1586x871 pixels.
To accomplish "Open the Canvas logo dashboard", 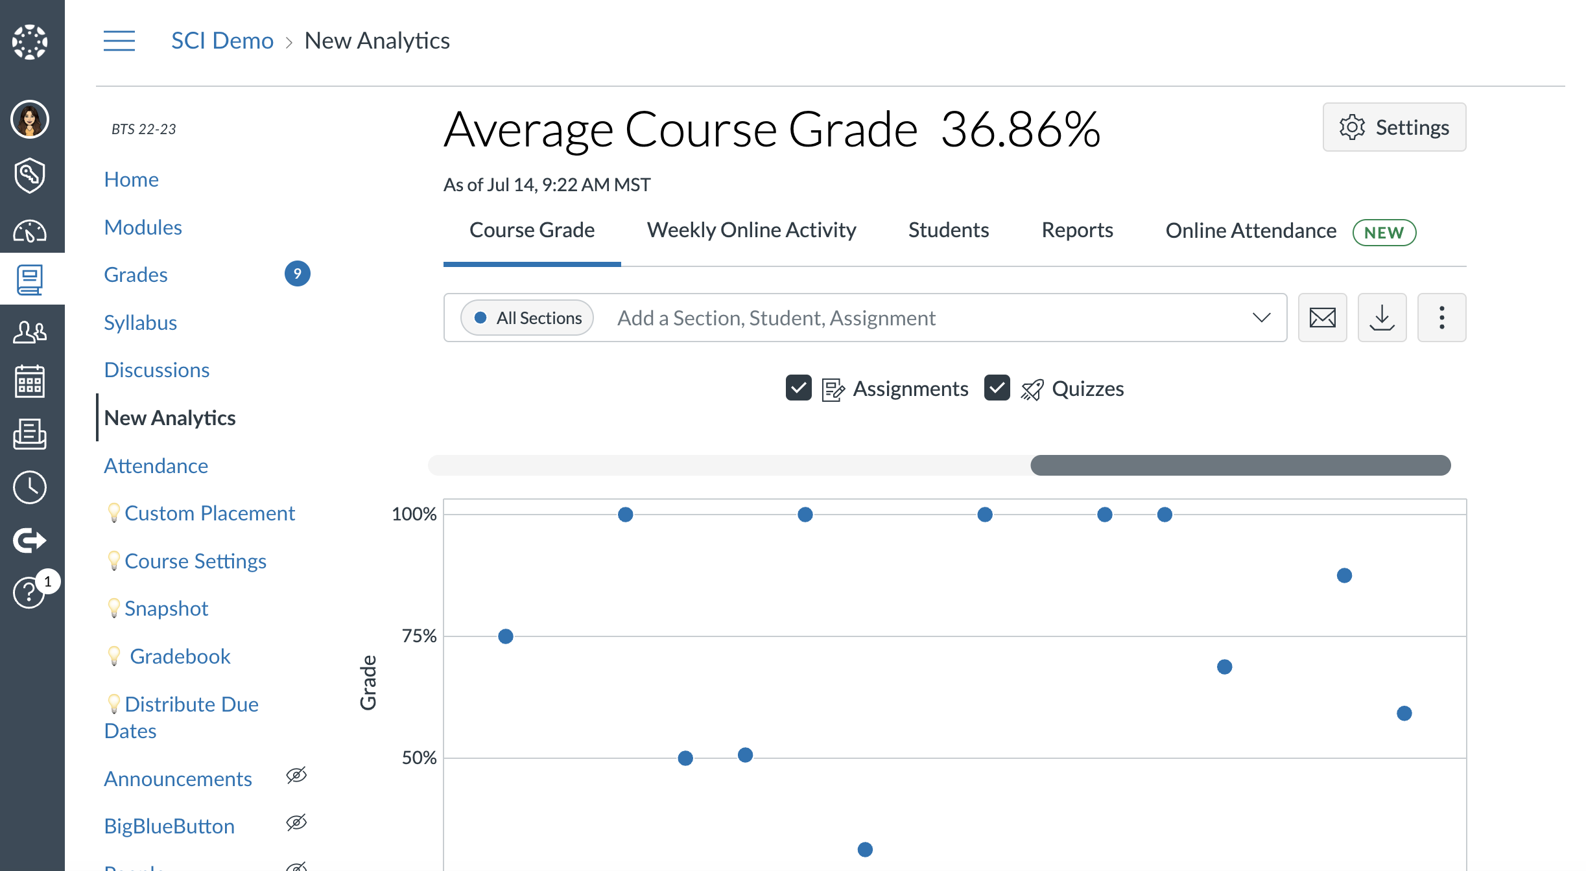I will pyautogui.click(x=30, y=42).
